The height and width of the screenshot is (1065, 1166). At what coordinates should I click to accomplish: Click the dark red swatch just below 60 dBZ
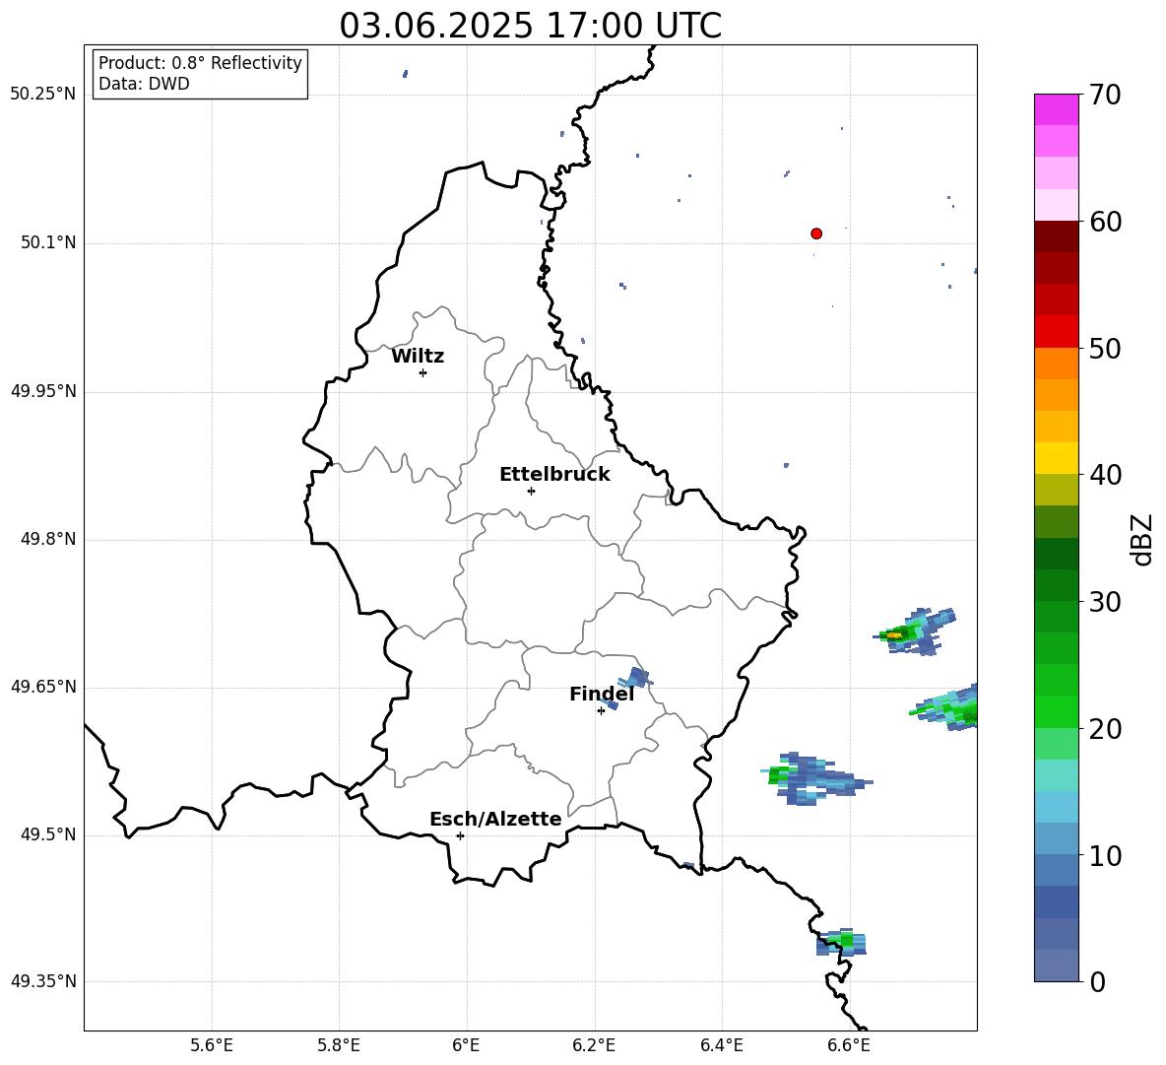(x=1056, y=235)
